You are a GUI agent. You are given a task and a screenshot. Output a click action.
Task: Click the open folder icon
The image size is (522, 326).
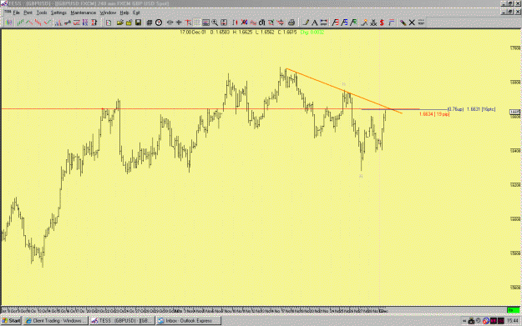(119, 23)
